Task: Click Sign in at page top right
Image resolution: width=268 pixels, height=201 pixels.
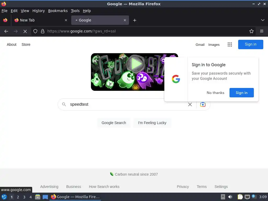Action: (250, 44)
